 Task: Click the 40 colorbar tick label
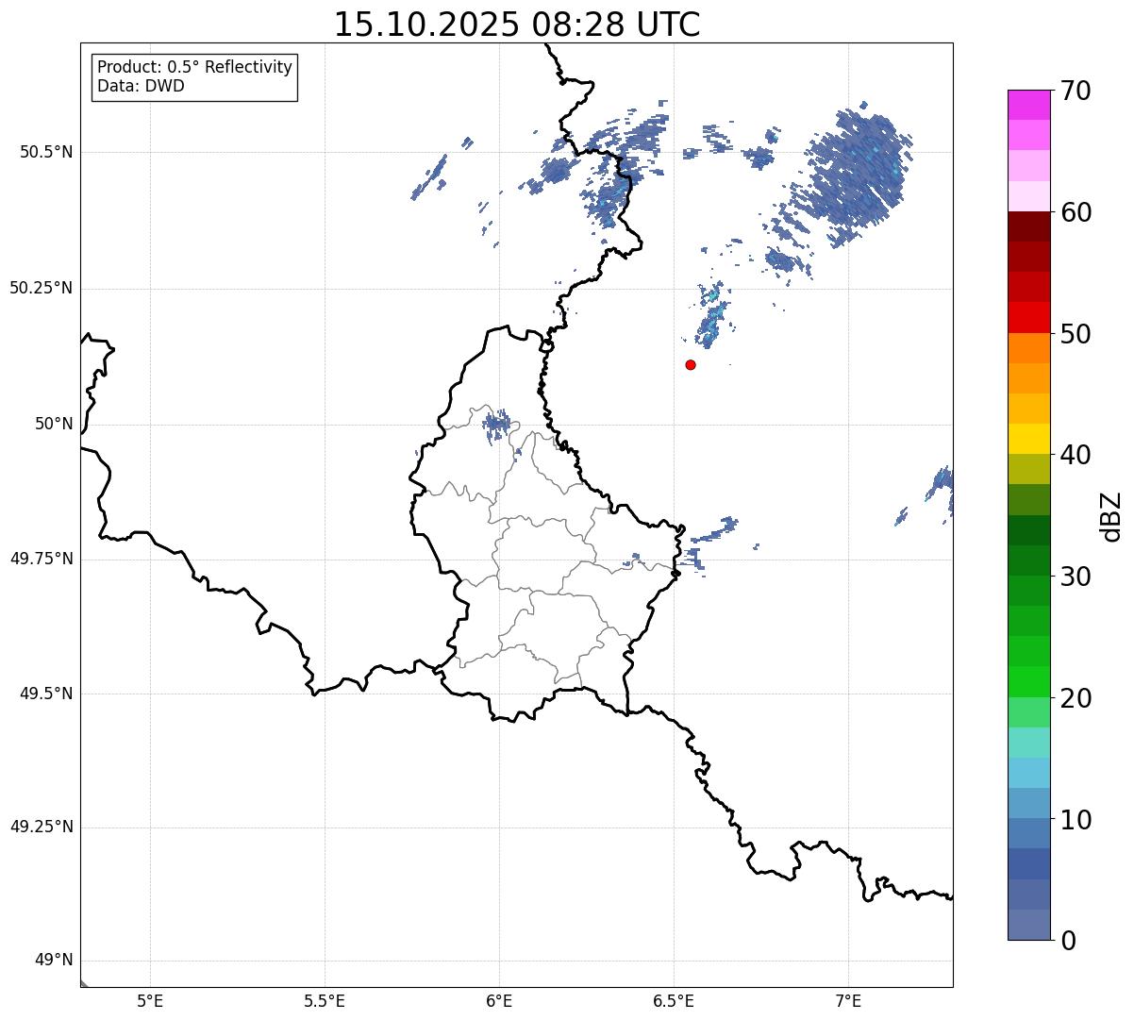[1076, 455]
